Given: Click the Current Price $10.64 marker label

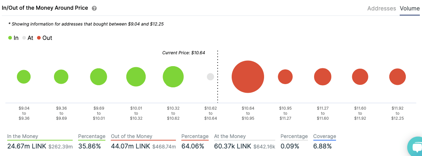Looking at the screenshot, I should [183, 52].
